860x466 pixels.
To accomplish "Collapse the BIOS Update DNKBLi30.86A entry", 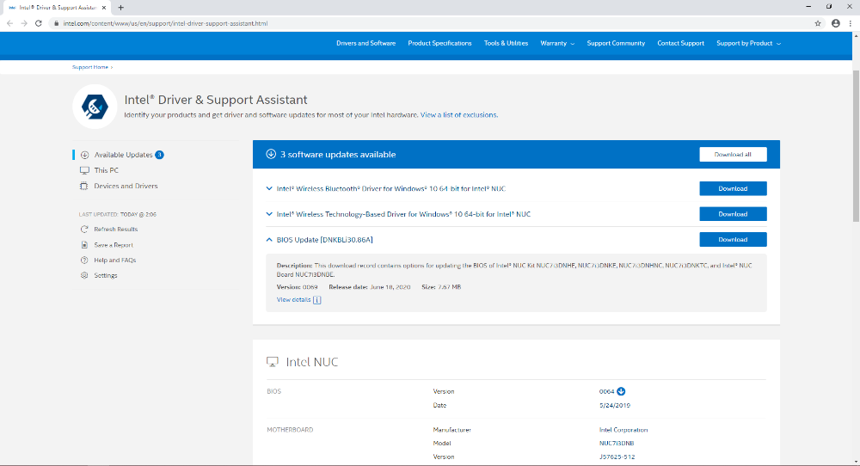I will [x=268, y=240].
